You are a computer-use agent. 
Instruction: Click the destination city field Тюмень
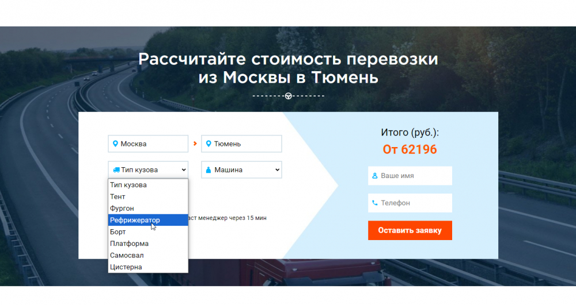(241, 144)
